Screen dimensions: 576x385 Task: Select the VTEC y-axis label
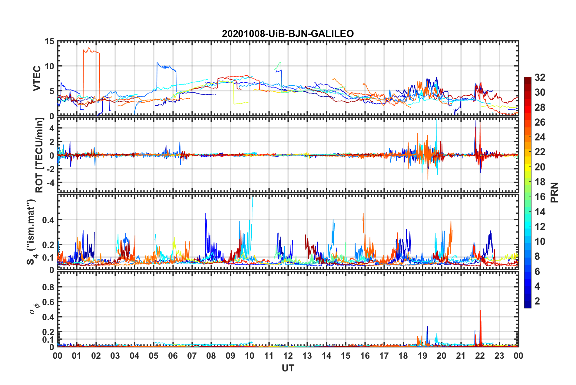(37, 78)
